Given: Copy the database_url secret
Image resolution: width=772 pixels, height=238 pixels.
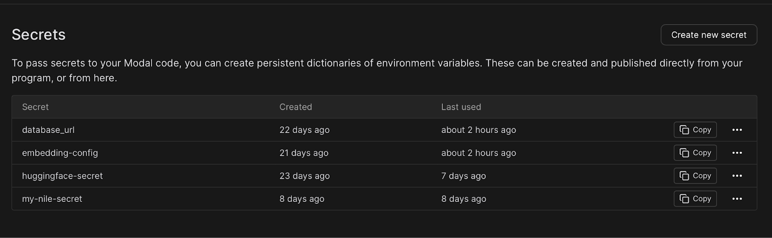Looking at the screenshot, I should click(695, 130).
